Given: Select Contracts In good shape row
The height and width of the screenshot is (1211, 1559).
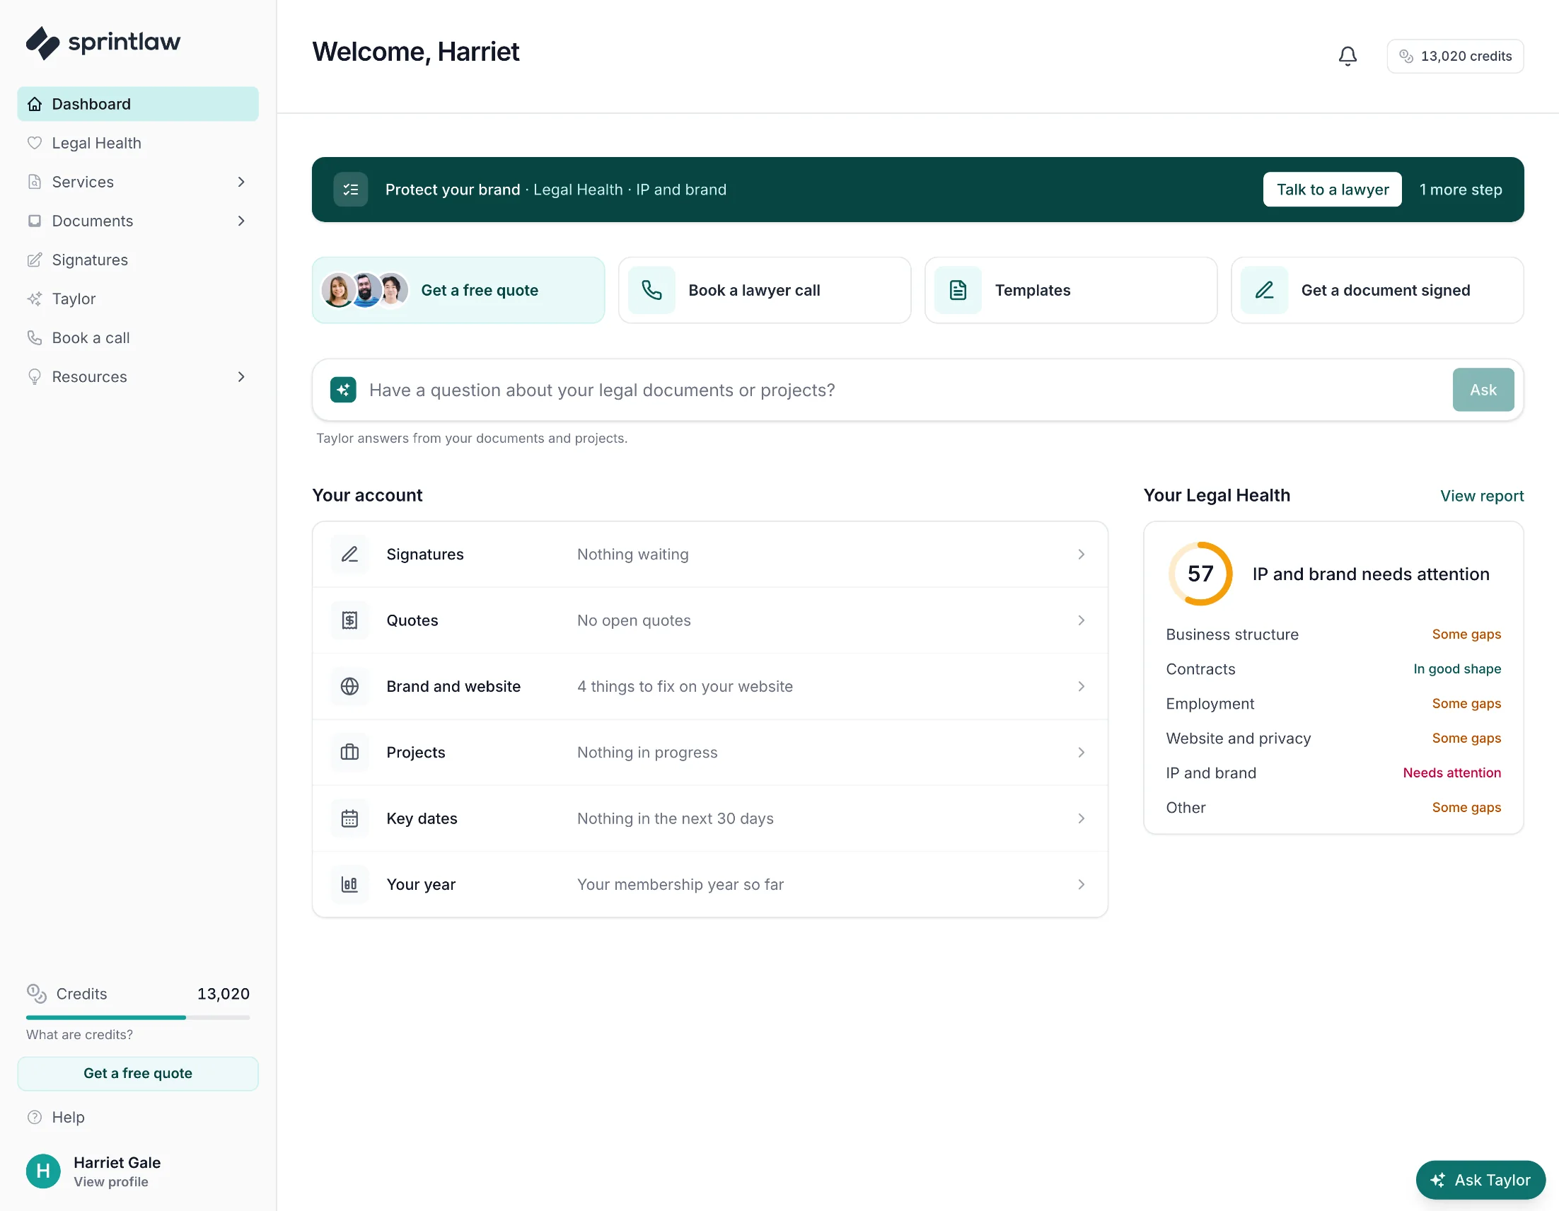Looking at the screenshot, I should 1333,669.
